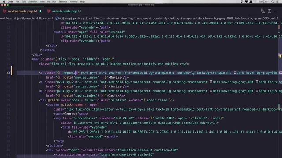Open the Edit menu
282x158 pixels.
(23, 2)
